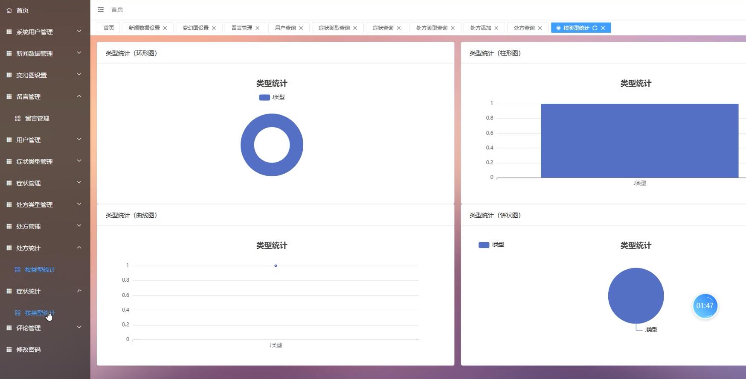Close the 新闻数据设置 tab
This screenshot has width=746, height=379.
(x=165, y=28)
